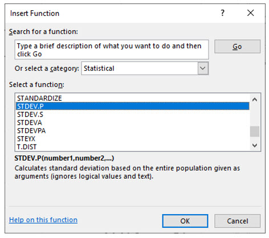Click the search function description field
Viewport: 269px width, 238px height.
pyautogui.click(x=112, y=50)
